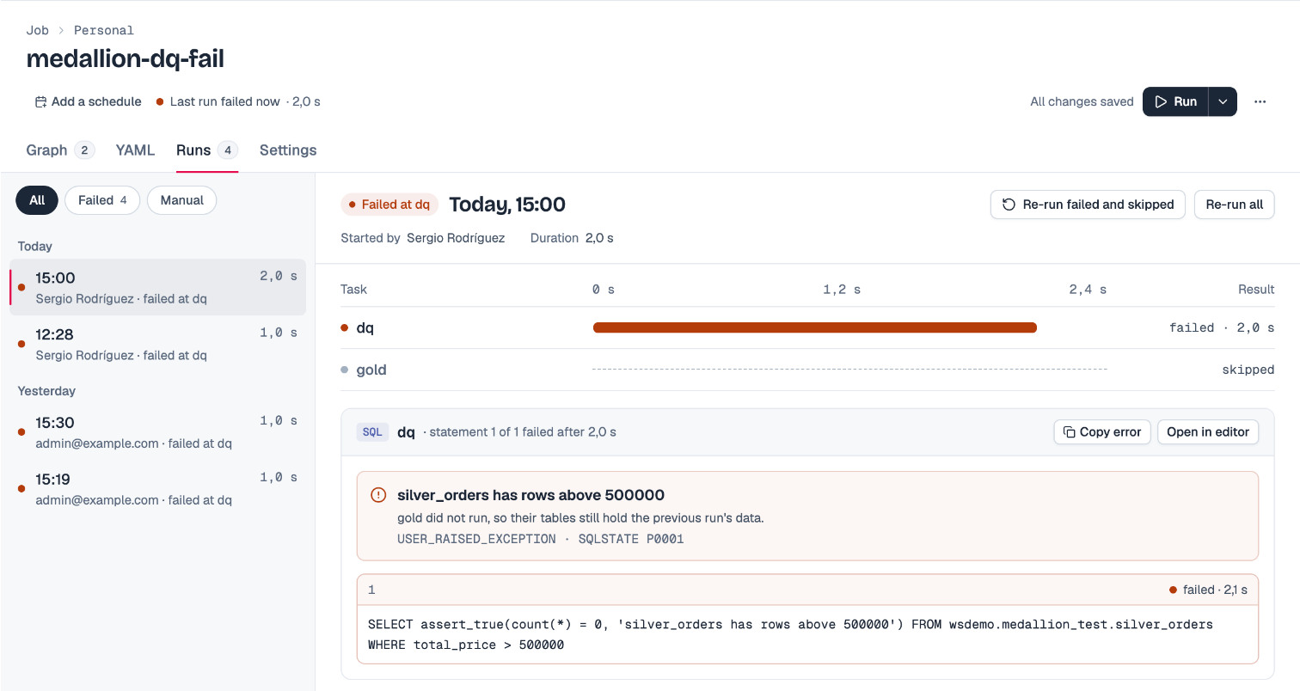Viewport: 1300px width, 691px height.
Task: Click the "All changes saved" status text
Action: [x=1082, y=101]
